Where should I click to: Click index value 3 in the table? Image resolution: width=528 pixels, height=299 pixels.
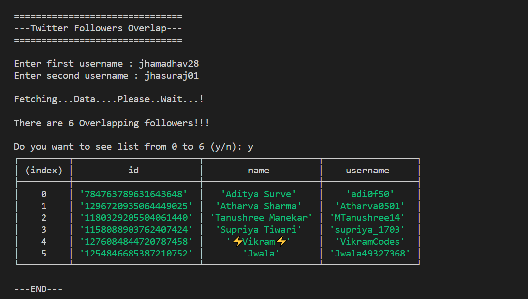[44, 230]
